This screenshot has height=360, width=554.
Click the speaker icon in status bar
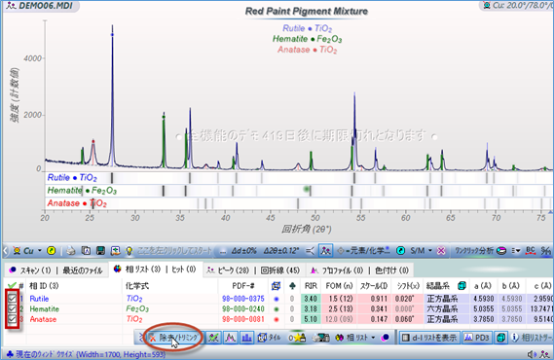531,354
